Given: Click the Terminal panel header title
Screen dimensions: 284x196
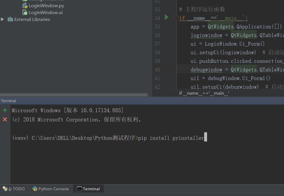Looking at the screenshot, I should point(8,101).
